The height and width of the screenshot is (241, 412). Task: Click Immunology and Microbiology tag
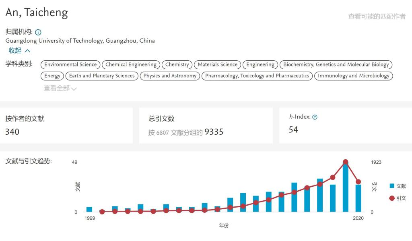point(353,76)
